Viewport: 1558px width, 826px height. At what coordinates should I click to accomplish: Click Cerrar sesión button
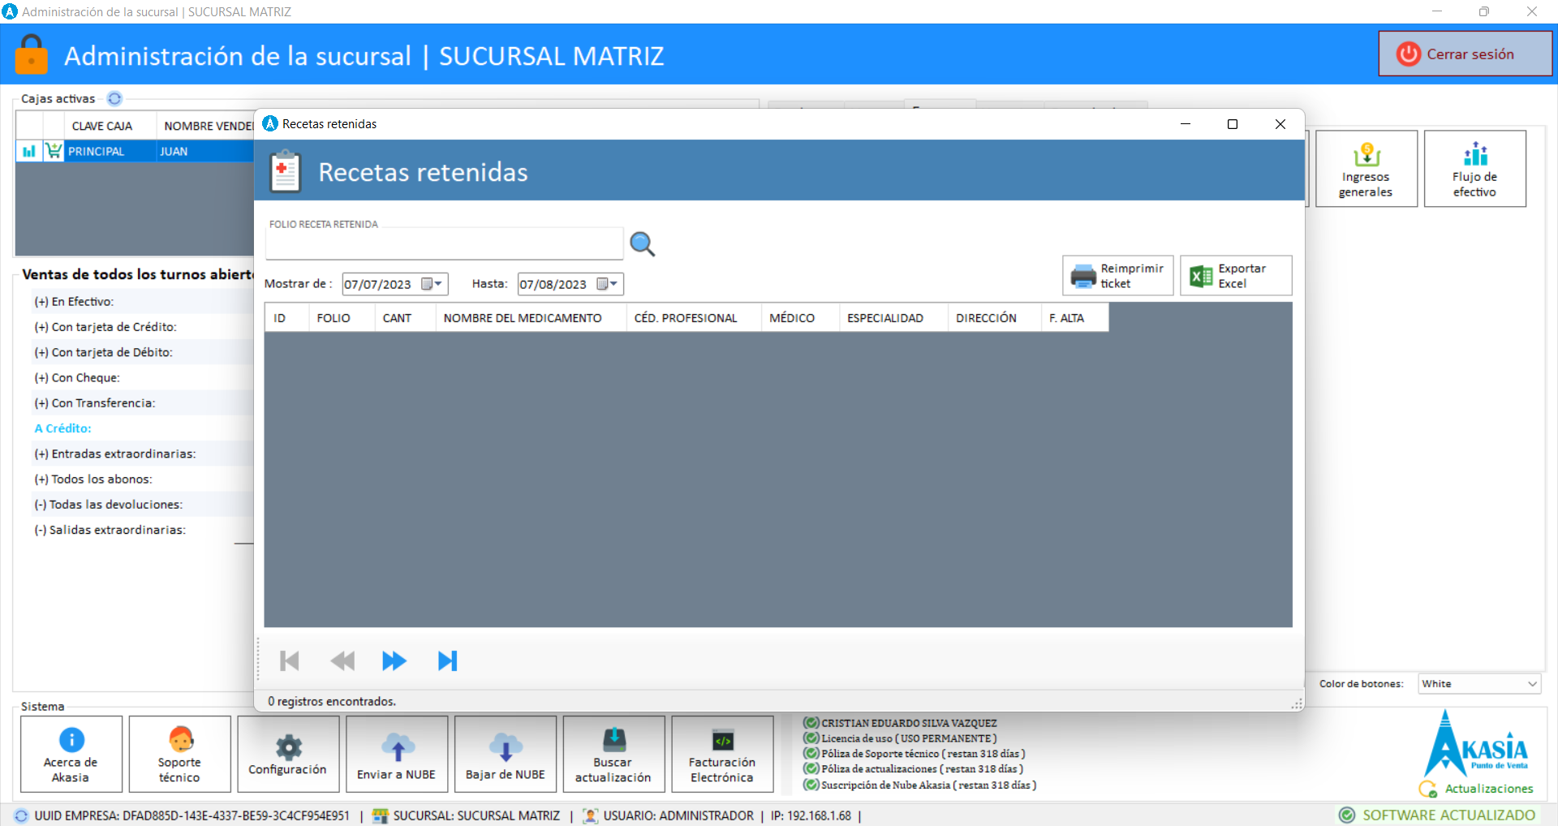coord(1465,54)
